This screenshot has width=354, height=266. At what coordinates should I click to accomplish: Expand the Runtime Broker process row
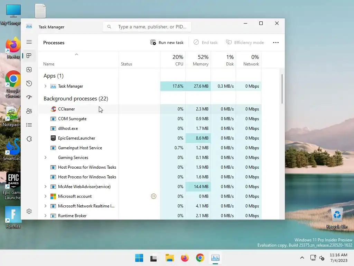pos(45,216)
